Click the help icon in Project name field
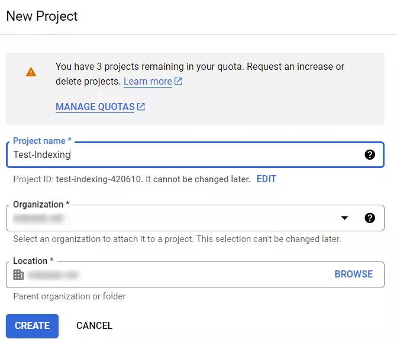Viewport: 397px width, 339px height. pos(370,155)
